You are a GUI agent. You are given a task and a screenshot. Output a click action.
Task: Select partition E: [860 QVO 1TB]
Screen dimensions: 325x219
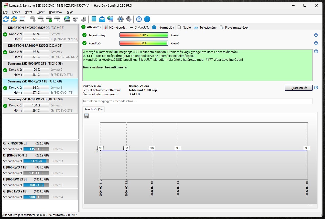click(40, 170)
